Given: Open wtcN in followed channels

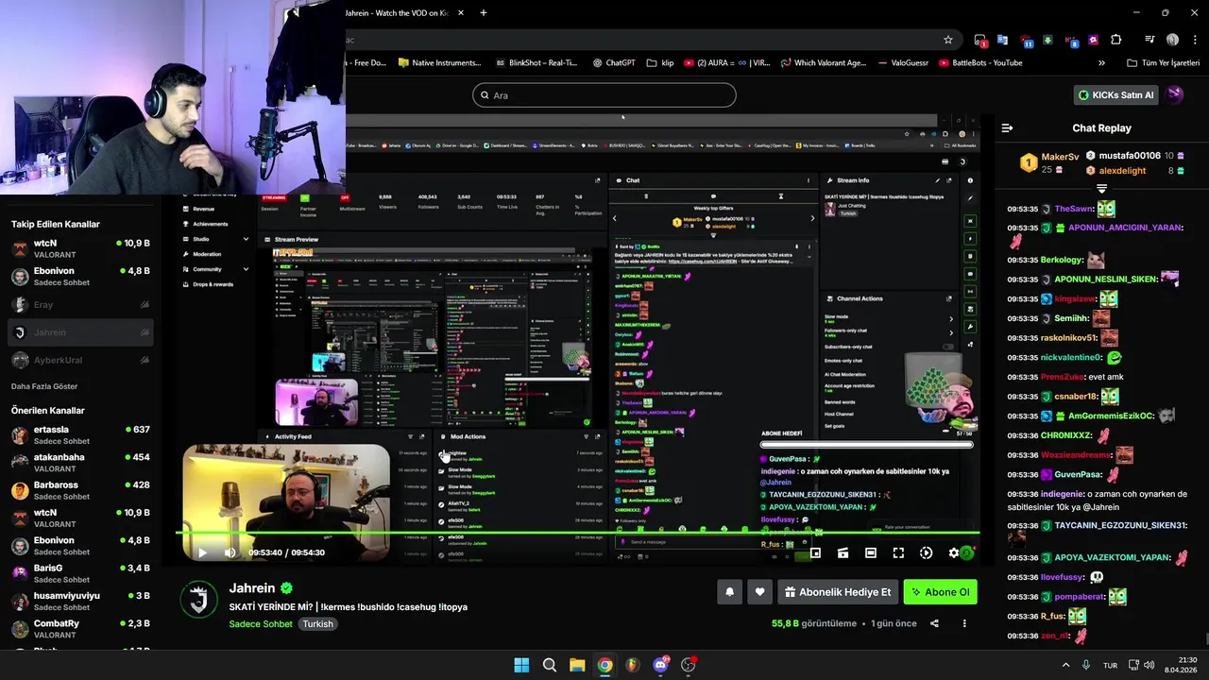Looking at the screenshot, I should click(x=80, y=249).
